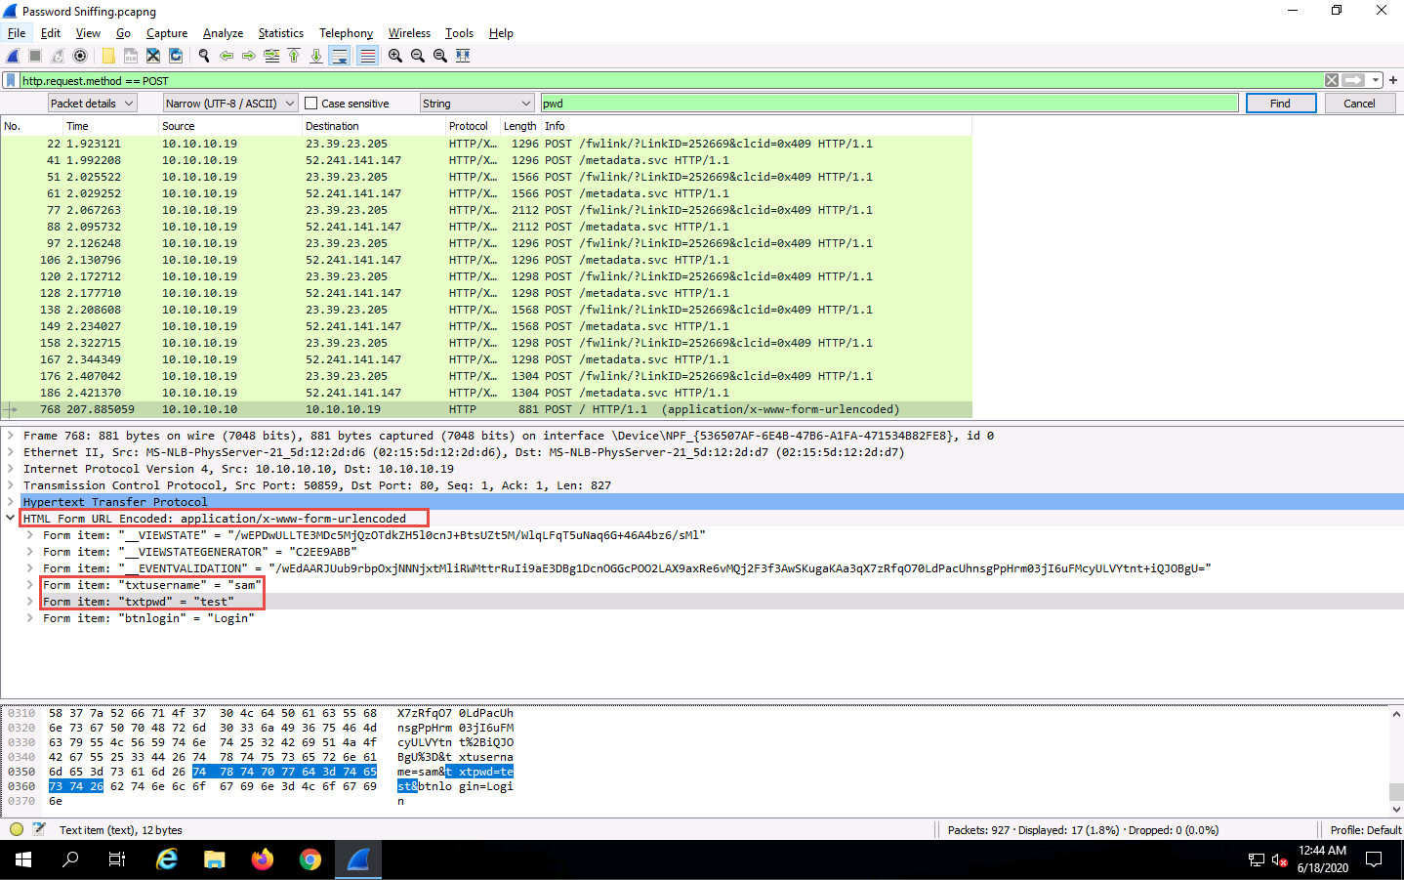
Task: Expand the Ethernet II tree row
Action: pyautogui.click(x=10, y=452)
